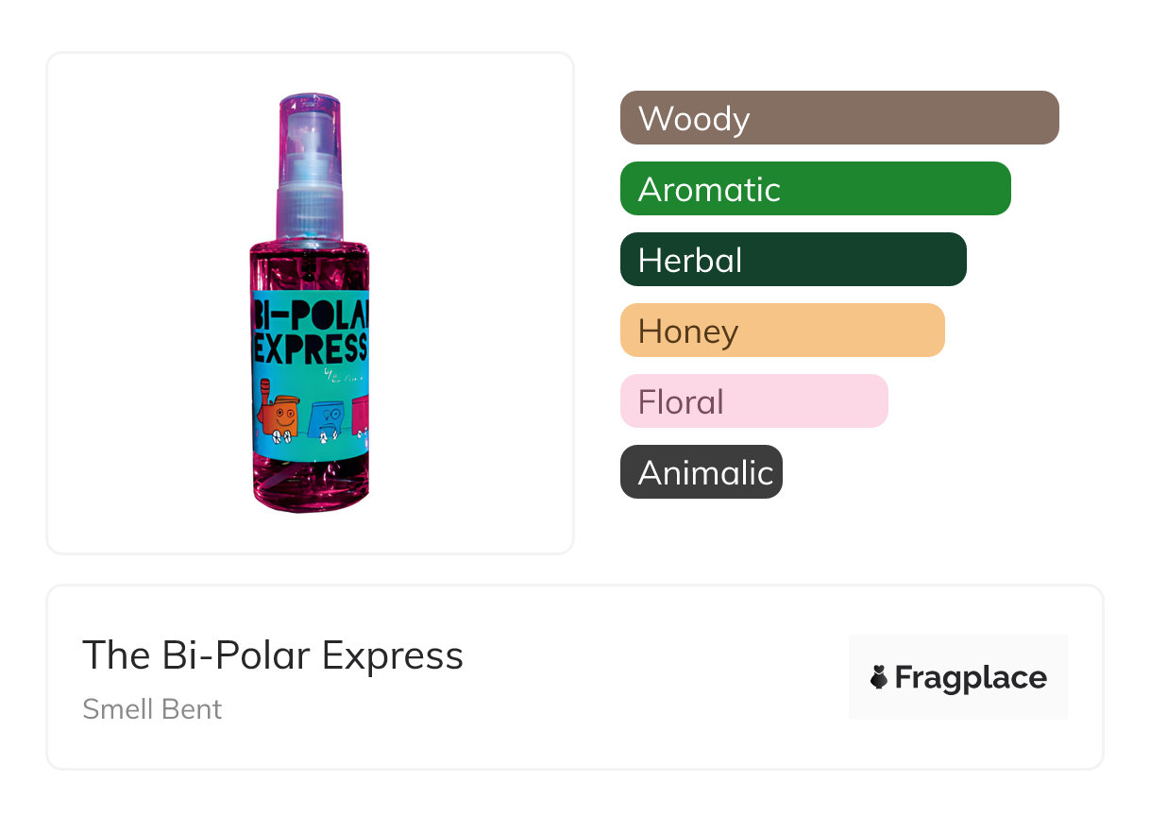
Task: Click the Fragplace logo icon
Action: (x=879, y=677)
